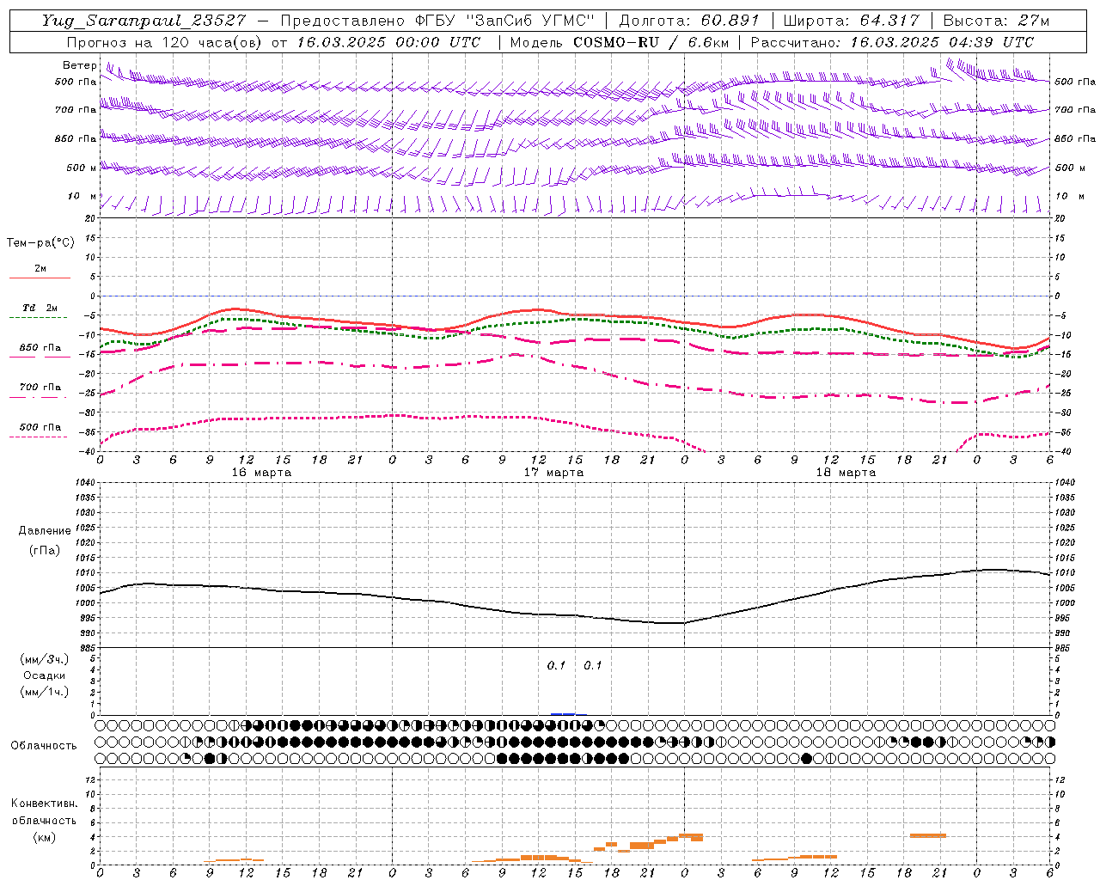1100x880 pixels.
Task: Select the Высота: 27м entry
Action: click(996, 21)
